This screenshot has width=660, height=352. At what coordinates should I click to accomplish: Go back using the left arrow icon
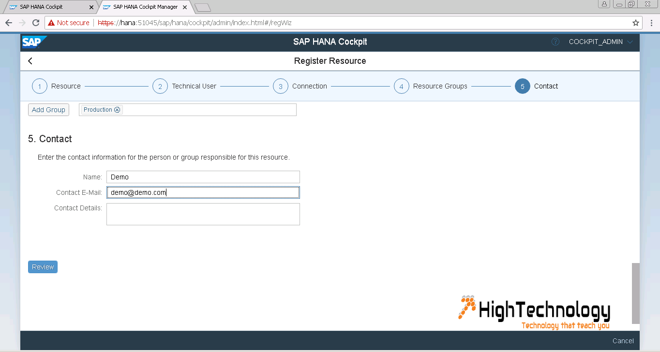[30, 61]
